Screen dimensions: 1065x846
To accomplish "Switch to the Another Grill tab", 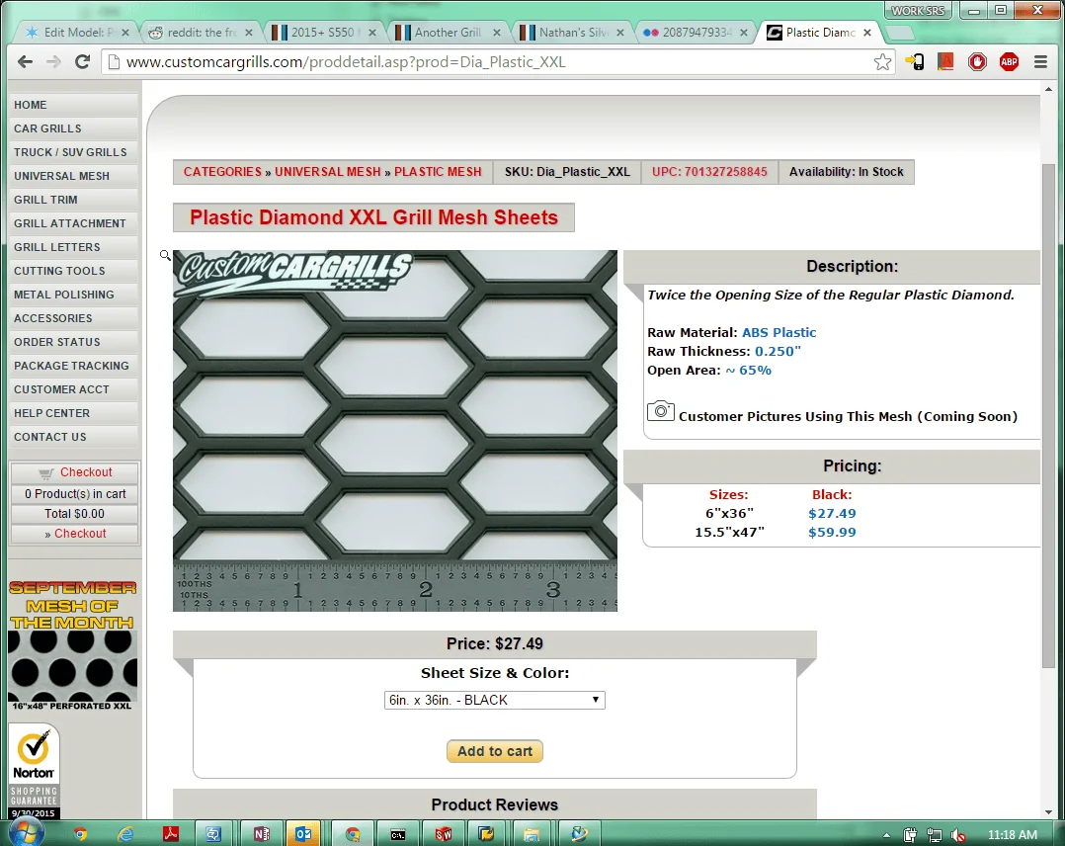I will (x=447, y=33).
